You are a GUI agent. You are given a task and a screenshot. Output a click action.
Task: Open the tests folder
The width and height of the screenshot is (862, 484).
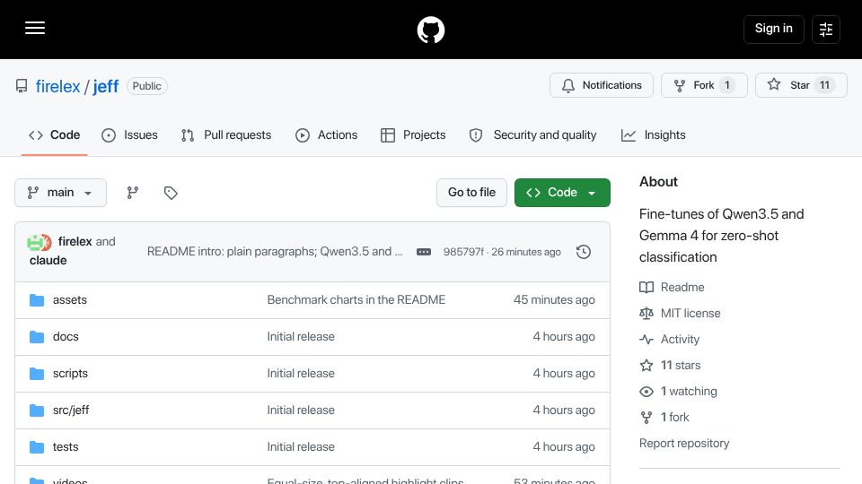coord(66,446)
